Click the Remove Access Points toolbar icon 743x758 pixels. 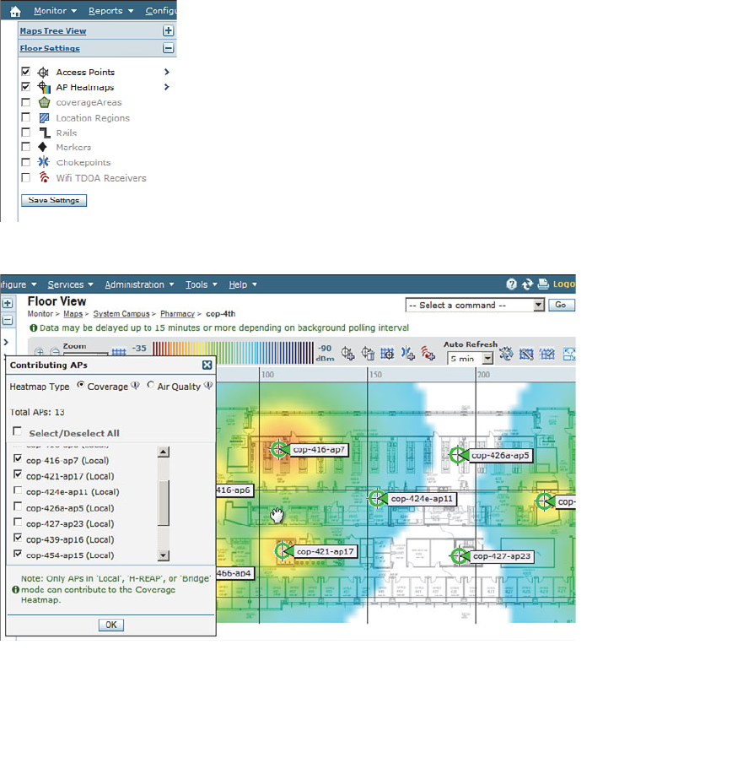point(368,354)
